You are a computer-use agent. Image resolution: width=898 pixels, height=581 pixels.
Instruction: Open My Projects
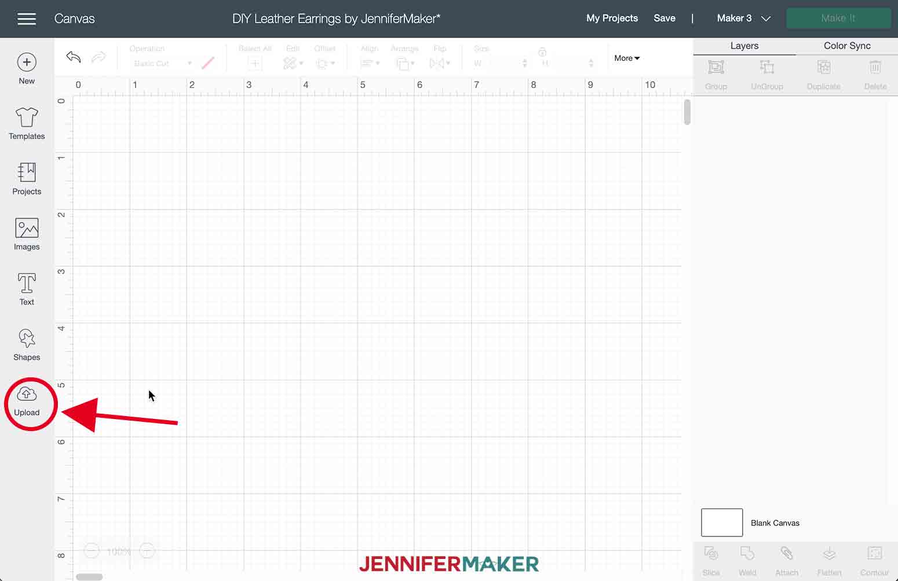[612, 19]
